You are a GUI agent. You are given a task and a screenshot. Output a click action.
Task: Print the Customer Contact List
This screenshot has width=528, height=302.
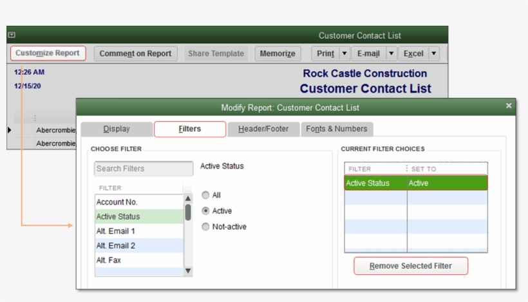[326, 53]
